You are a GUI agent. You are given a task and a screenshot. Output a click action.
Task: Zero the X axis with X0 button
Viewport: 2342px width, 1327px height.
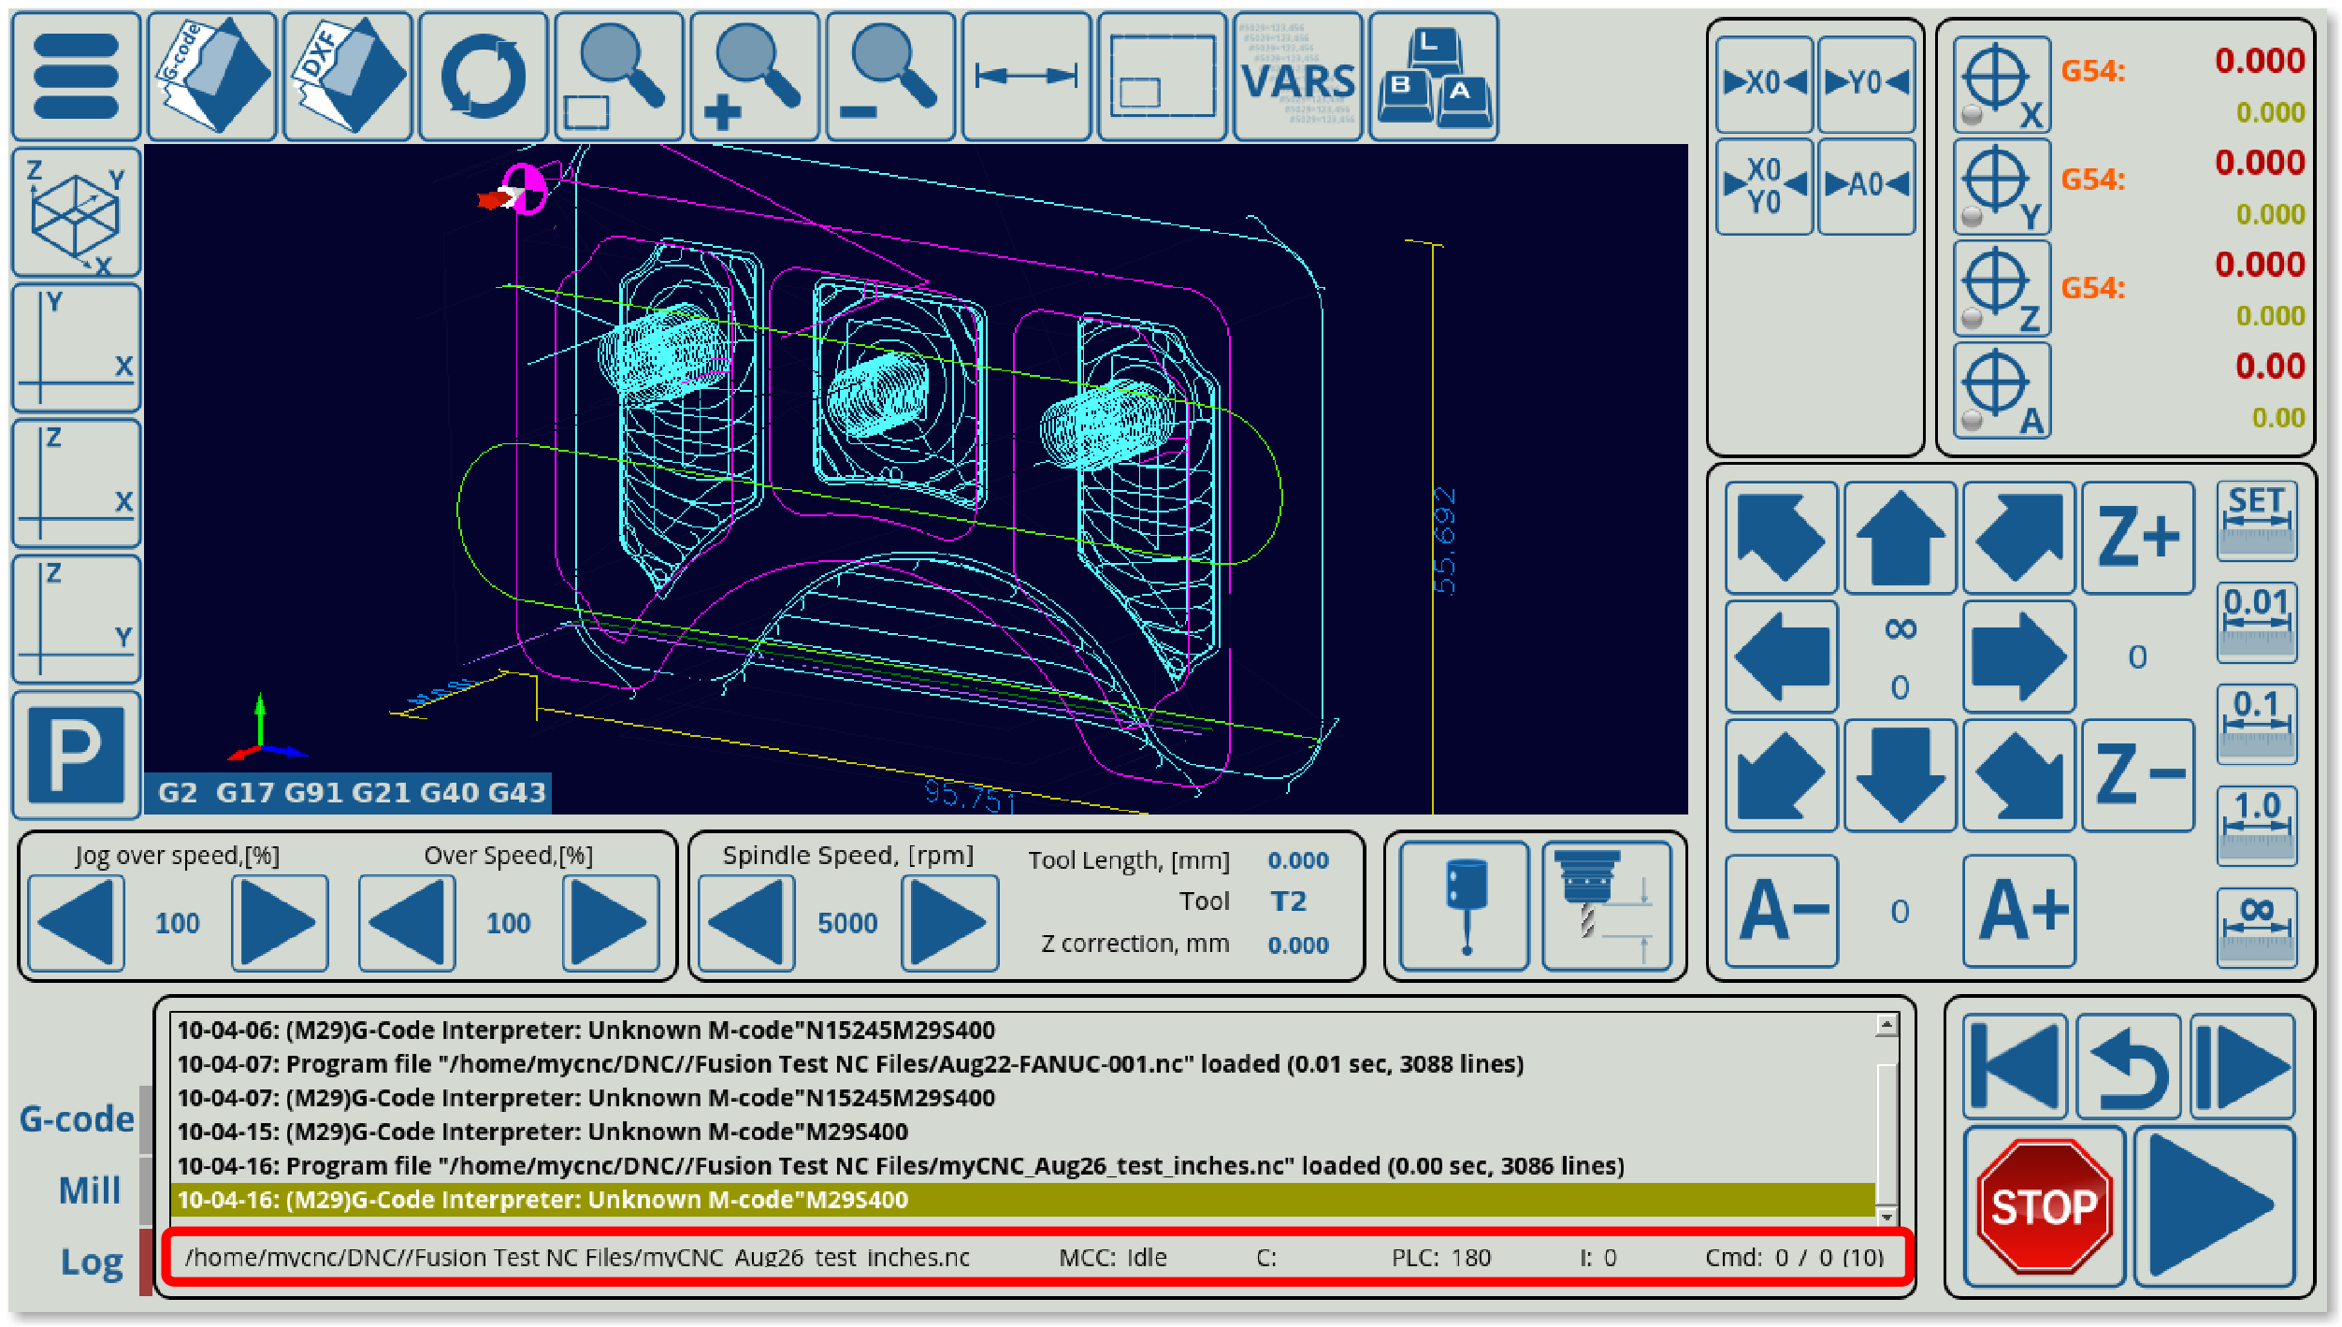[x=1765, y=83]
